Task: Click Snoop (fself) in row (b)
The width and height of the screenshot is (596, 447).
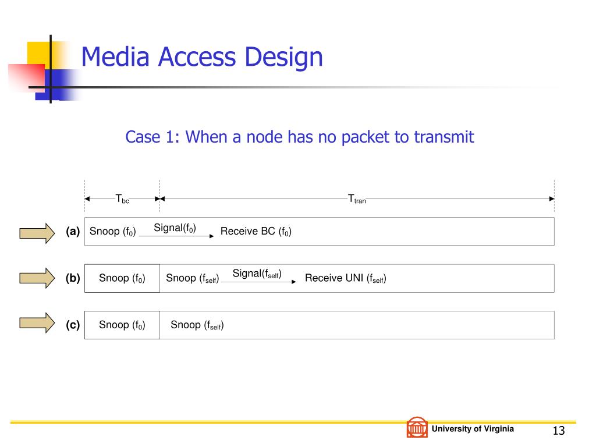Action: point(192,278)
